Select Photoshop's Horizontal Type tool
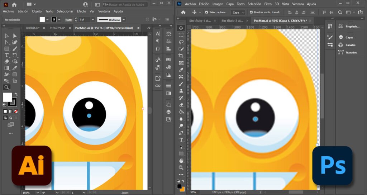This screenshot has height=195, width=367. coord(181,140)
